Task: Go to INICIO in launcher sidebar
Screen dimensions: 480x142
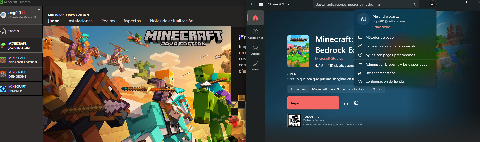Action: pos(21,31)
